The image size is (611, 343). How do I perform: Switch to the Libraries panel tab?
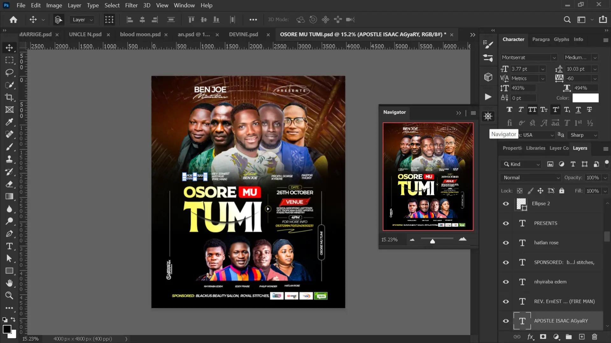pyautogui.click(x=535, y=148)
